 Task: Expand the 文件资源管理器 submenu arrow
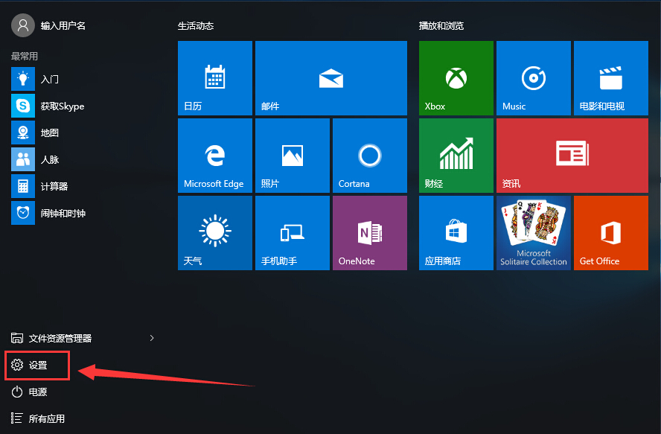point(152,338)
